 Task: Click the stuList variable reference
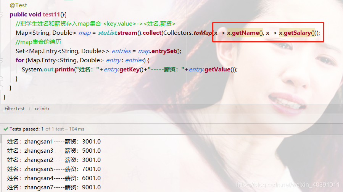[x=108, y=33]
